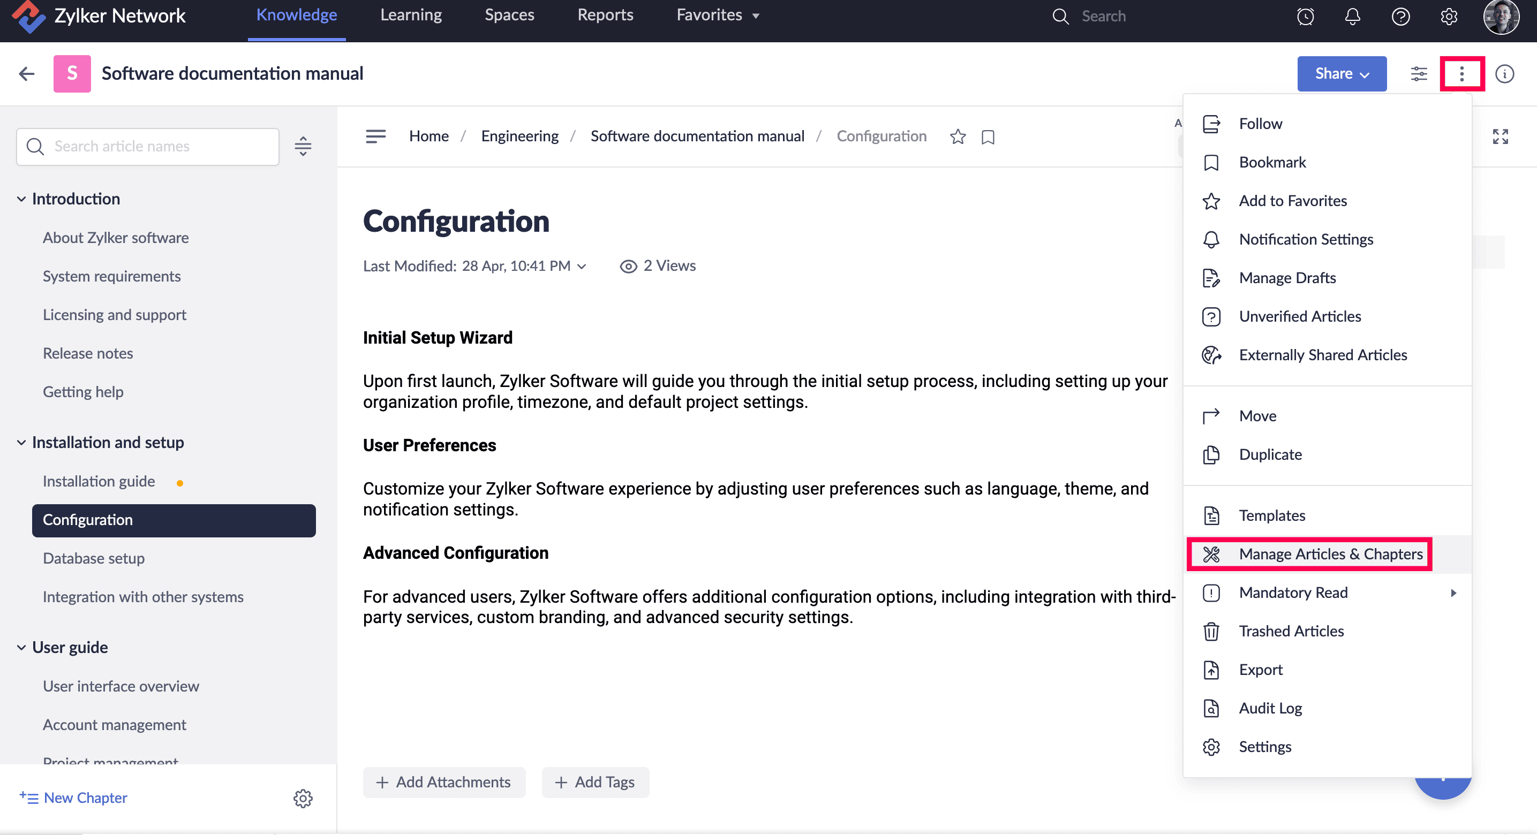Viewport: 1537px width, 835px height.
Task: Open the manual info icon
Action: tap(1504, 74)
